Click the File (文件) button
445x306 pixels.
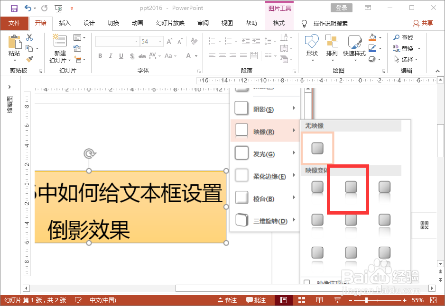(x=14, y=23)
